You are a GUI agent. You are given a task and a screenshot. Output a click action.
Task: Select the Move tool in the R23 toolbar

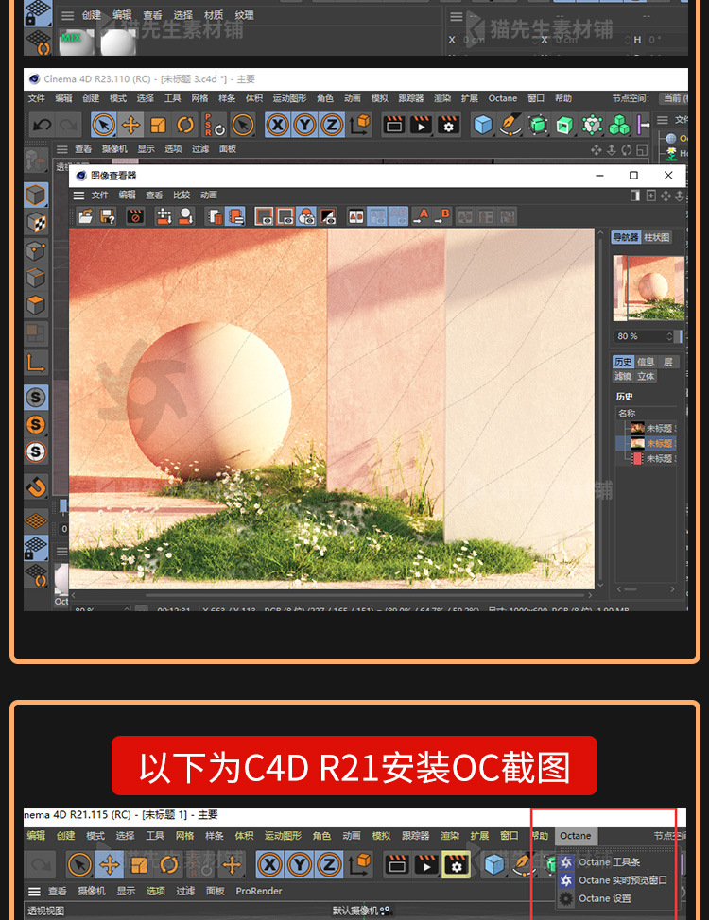coord(130,125)
